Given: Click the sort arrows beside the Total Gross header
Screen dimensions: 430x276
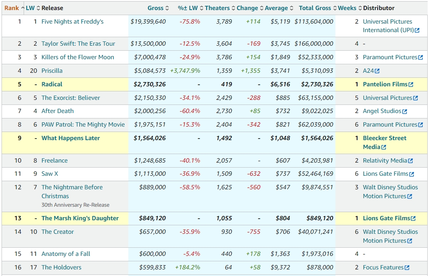Looking at the screenshot, I should pyautogui.click(x=335, y=8).
